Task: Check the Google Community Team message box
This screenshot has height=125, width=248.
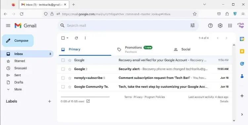Action: coord(63,87)
